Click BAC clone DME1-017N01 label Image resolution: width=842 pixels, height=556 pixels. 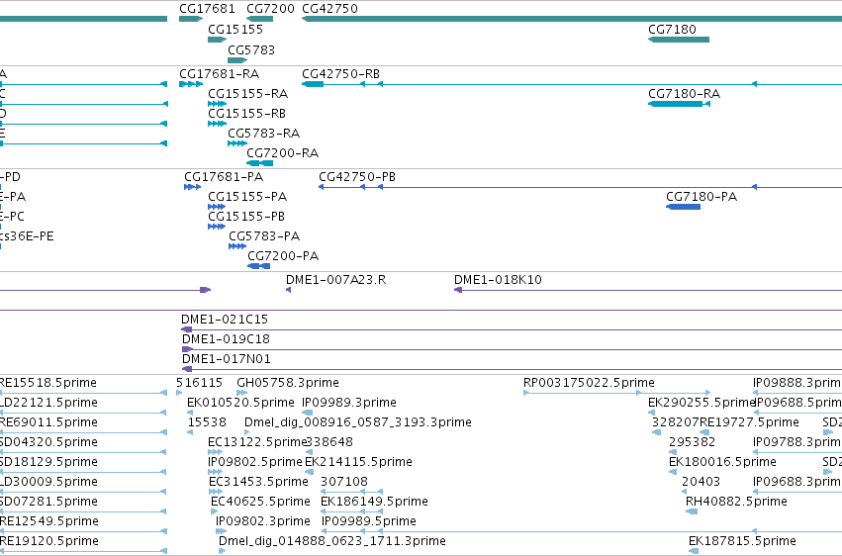[226, 359]
